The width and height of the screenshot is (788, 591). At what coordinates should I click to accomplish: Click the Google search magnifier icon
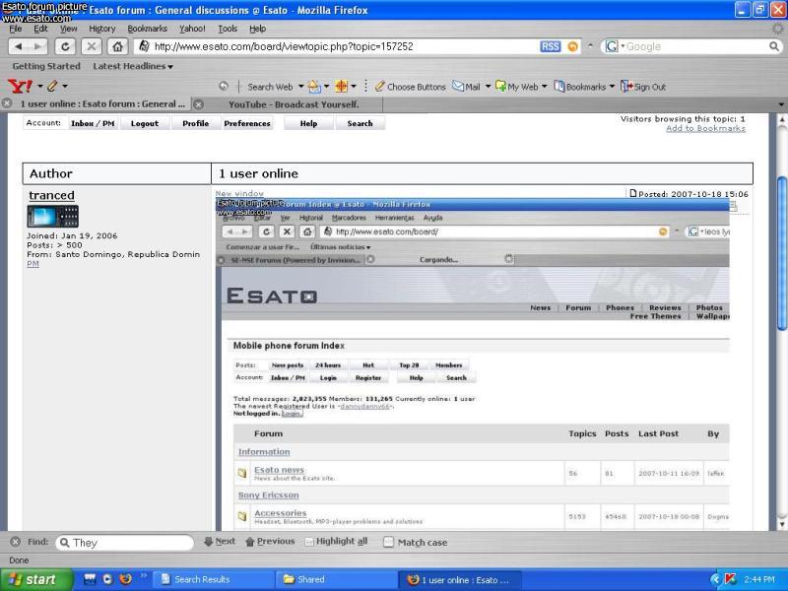click(x=774, y=46)
